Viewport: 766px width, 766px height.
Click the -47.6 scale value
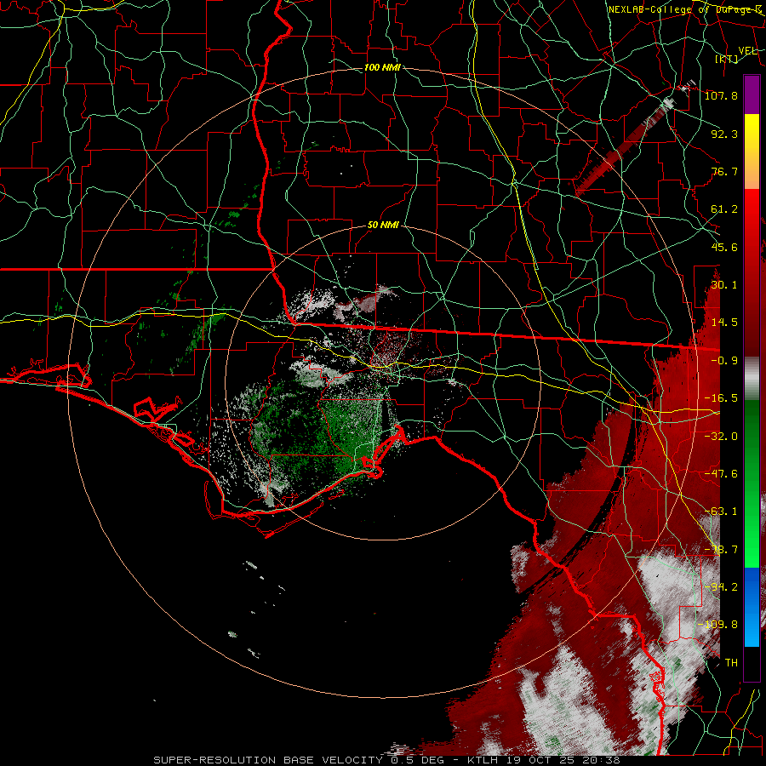pyautogui.click(x=721, y=474)
